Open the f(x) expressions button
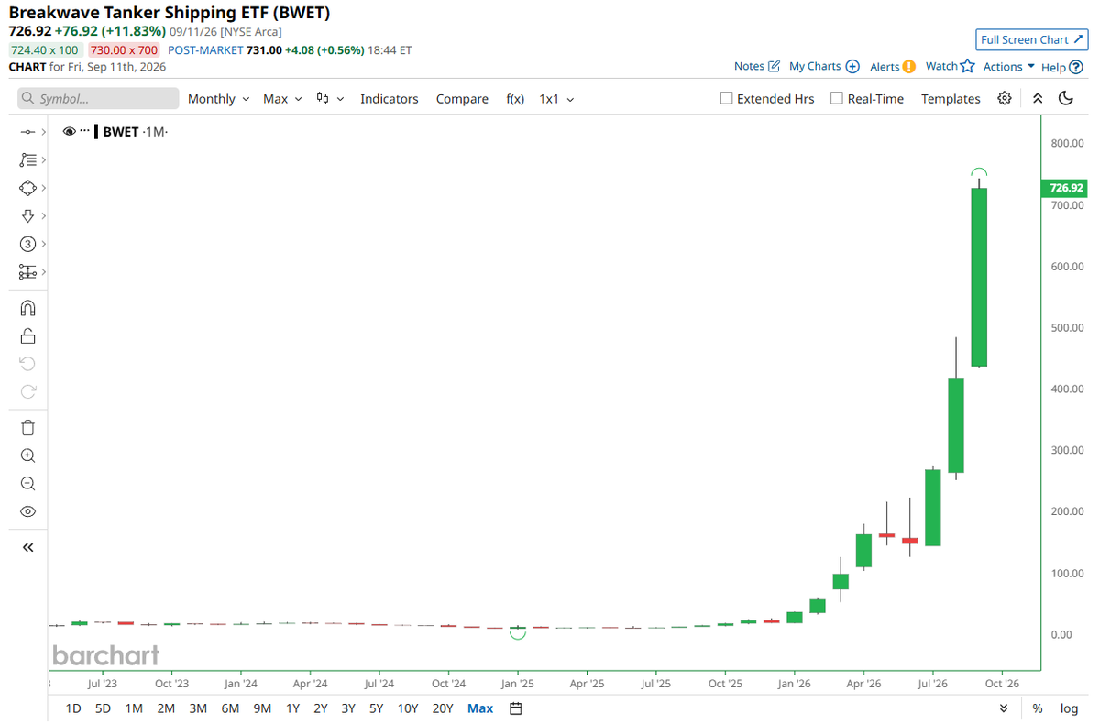1099x724 pixels. (x=515, y=99)
